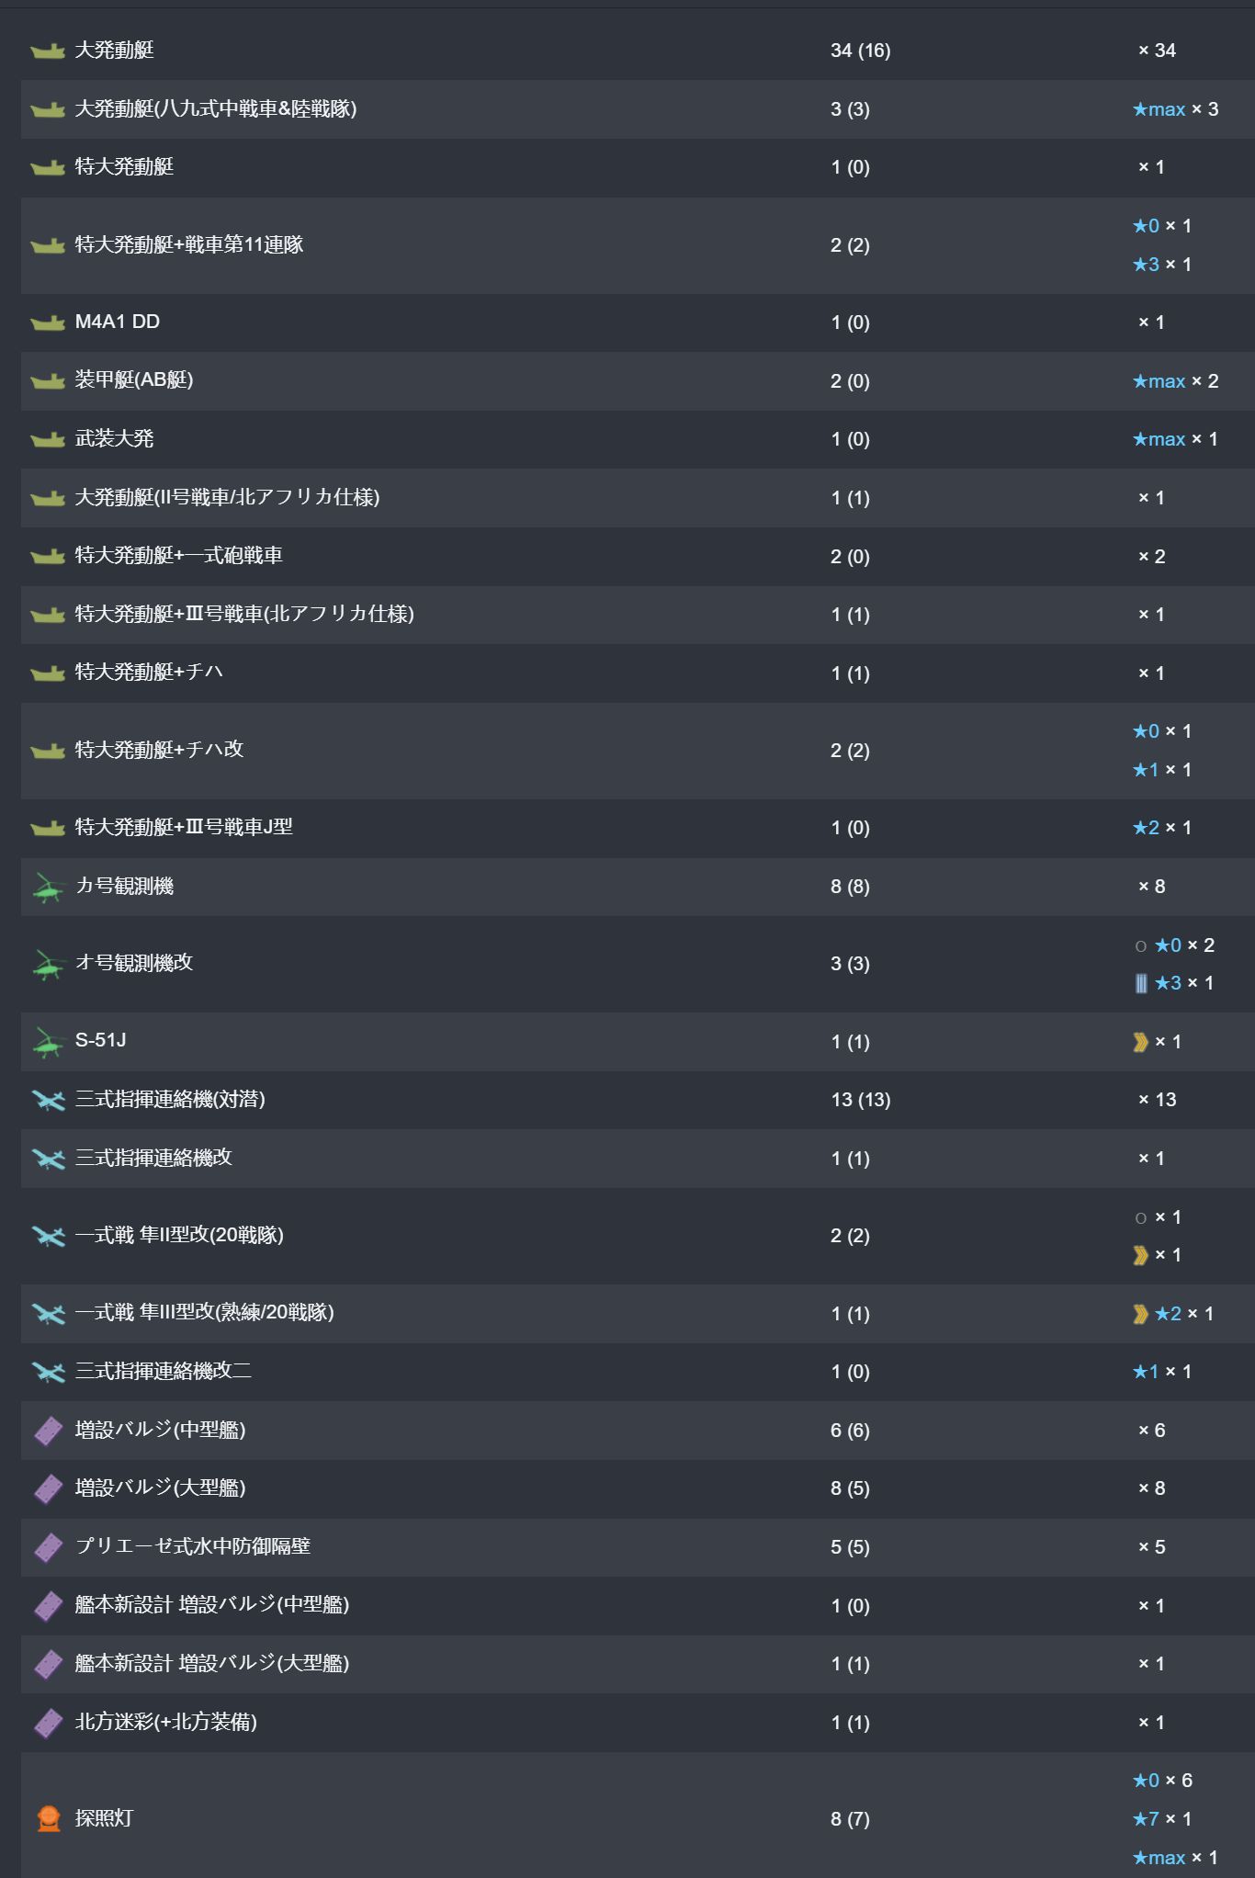Click the orange searchlight icon beside 探照灯
This screenshot has height=1878, width=1255.
[x=49, y=1818]
